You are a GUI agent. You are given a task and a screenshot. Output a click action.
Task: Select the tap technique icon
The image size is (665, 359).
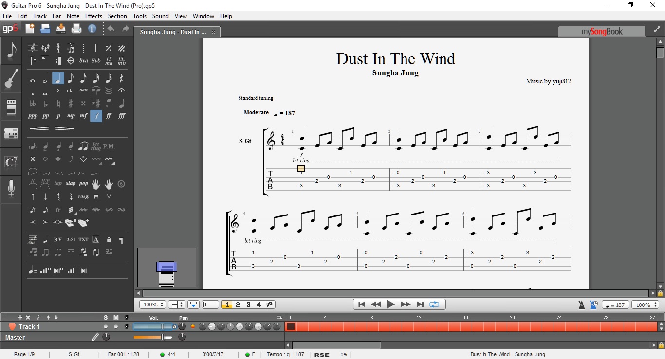pos(58,184)
